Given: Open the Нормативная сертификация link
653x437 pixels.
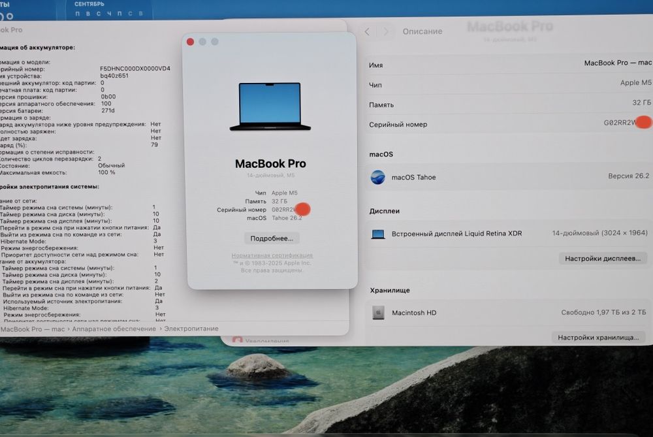Looking at the screenshot, I should (272, 255).
